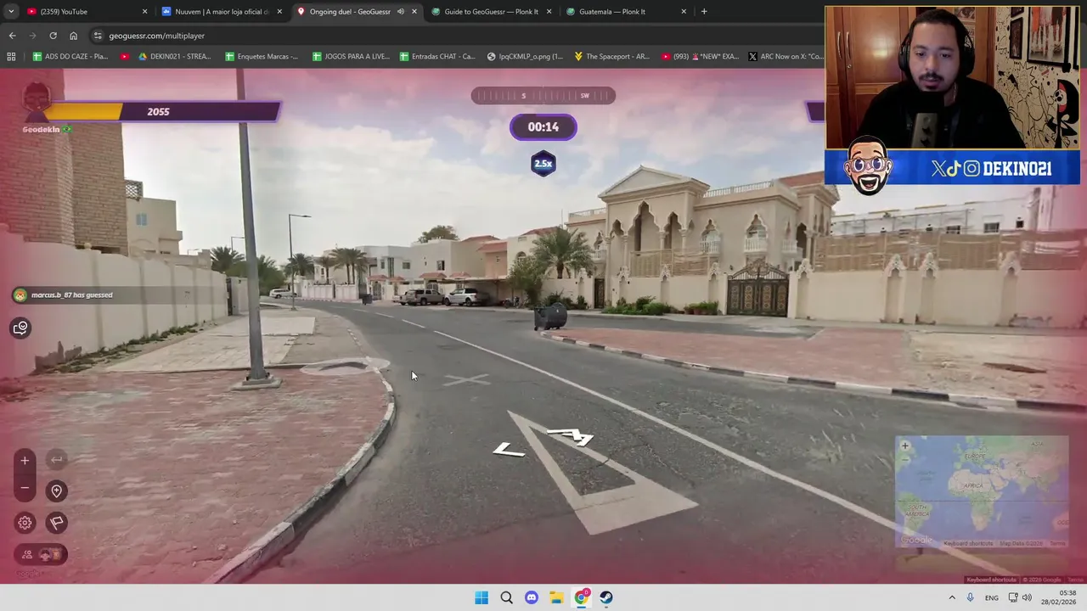
Task: Open Chrome from the taskbar
Action: coord(582,597)
